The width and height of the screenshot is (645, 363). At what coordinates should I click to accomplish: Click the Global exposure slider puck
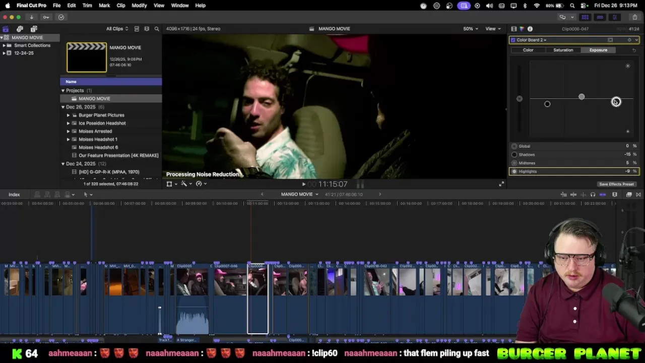click(520, 99)
